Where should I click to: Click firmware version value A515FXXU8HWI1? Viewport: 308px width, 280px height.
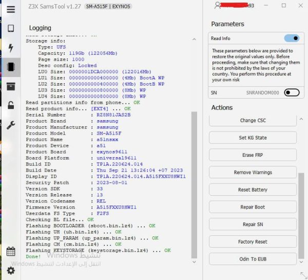117,207
